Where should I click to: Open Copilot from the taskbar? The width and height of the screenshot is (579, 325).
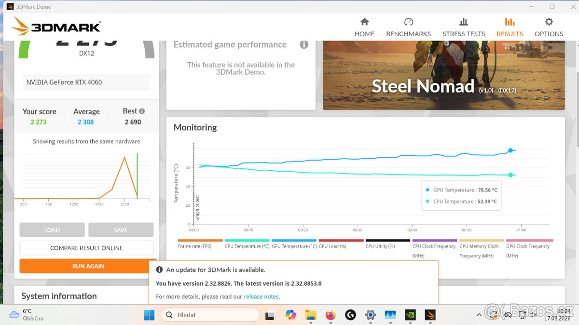(x=290, y=315)
